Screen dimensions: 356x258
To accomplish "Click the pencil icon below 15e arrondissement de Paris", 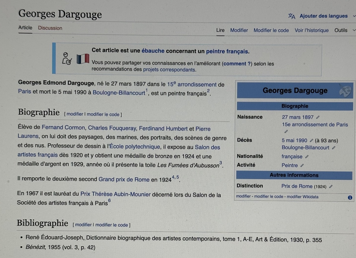I will [x=286, y=131].
